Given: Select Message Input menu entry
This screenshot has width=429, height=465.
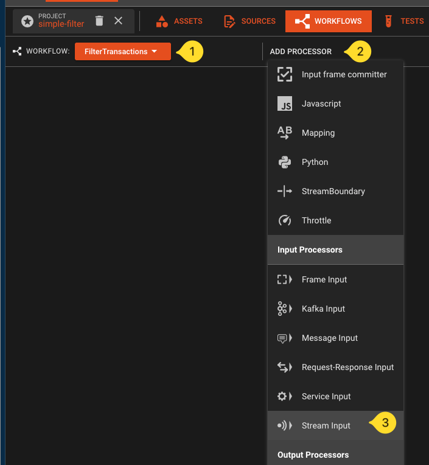Looking at the screenshot, I should coord(330,338).
